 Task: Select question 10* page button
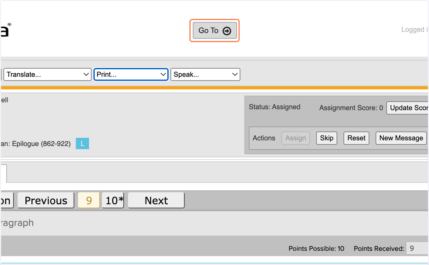113,200
